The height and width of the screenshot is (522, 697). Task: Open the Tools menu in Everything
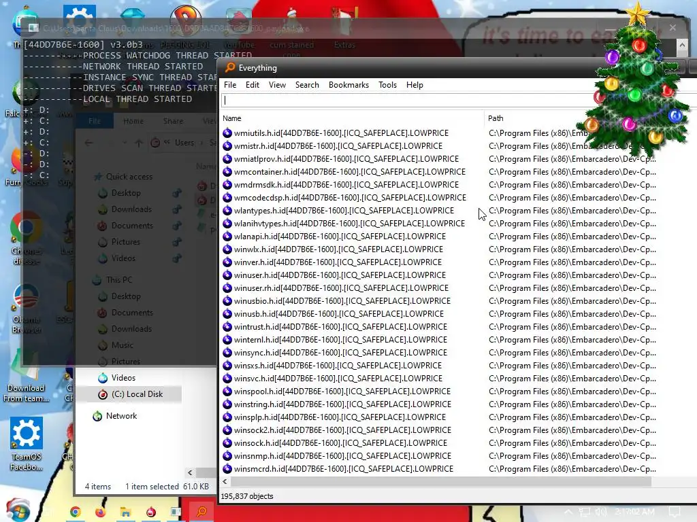(x=387, y=85)
